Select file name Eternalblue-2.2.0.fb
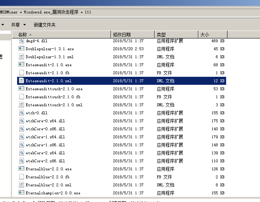 pyautogui.click(x=47, y=177)
